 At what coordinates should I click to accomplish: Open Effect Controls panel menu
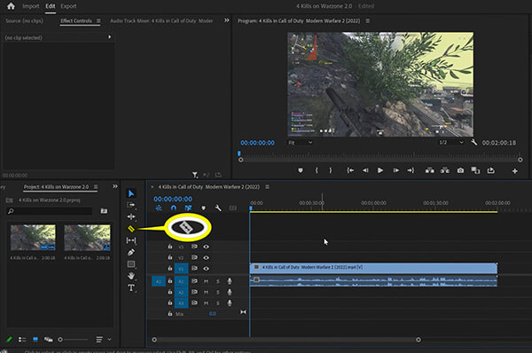[98, 20]
